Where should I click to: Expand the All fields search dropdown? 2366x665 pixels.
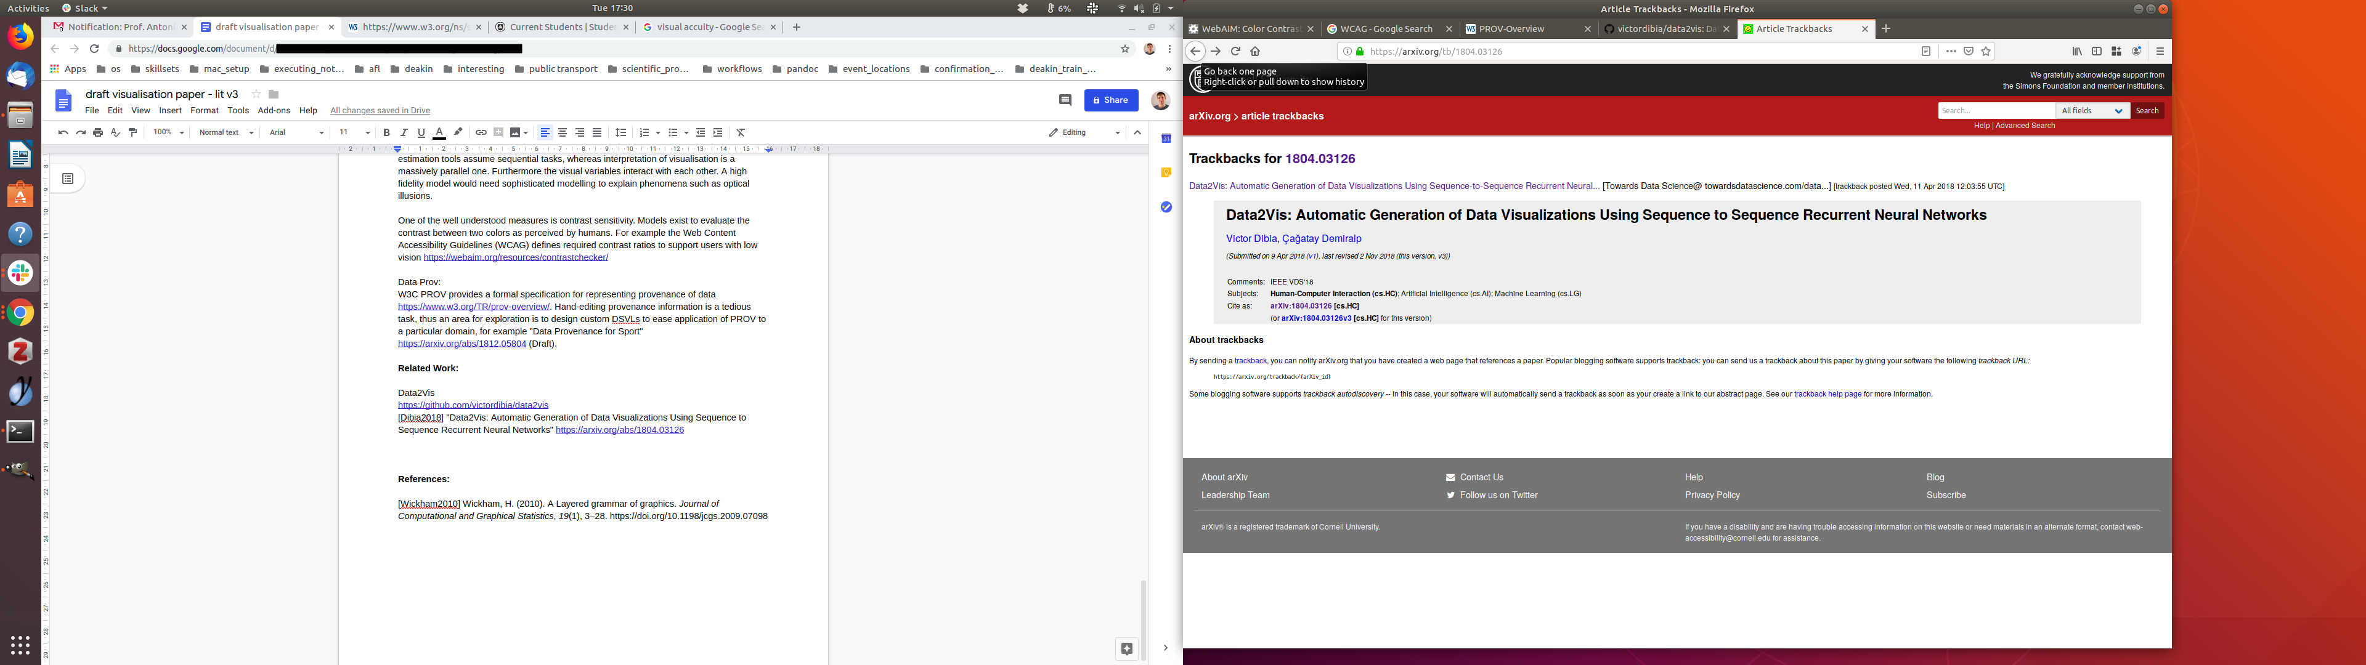(x=2092, y=111)
